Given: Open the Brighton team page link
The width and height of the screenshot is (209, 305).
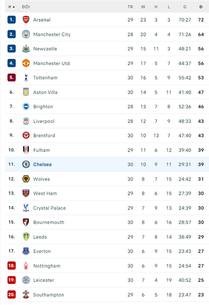Looking at the screenshot, I should click(x=43, y=107).
